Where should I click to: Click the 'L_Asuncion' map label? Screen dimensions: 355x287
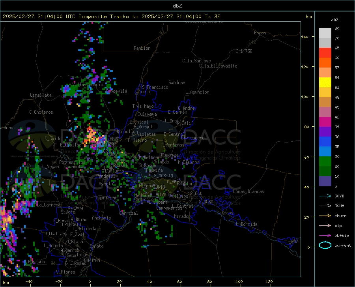(197, 92)
